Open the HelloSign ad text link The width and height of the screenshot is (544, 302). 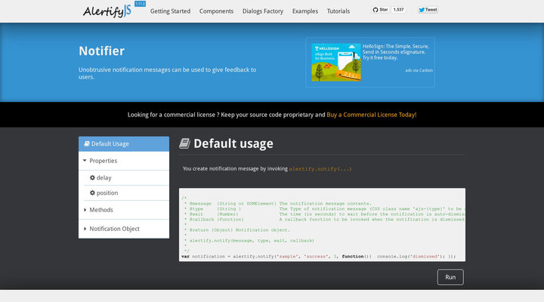tap(396, 52)
